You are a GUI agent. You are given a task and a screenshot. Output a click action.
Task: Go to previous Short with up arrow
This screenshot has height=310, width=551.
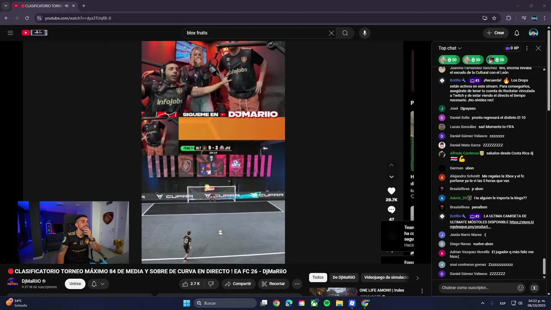pyautogui.click(x=391, y=165)
